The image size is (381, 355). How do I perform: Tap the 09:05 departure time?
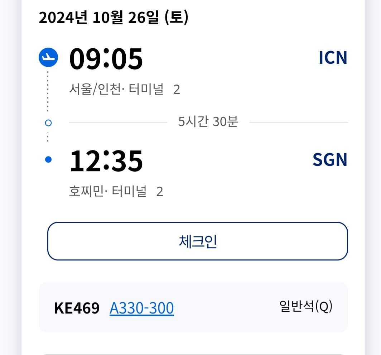tap(106, 59)
